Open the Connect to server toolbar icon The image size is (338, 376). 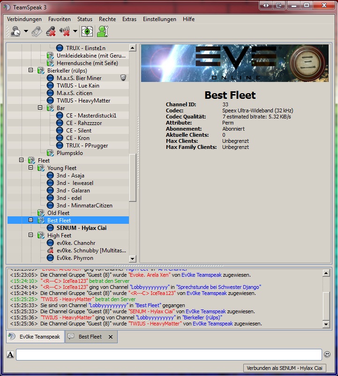click(x=15, y=31)
